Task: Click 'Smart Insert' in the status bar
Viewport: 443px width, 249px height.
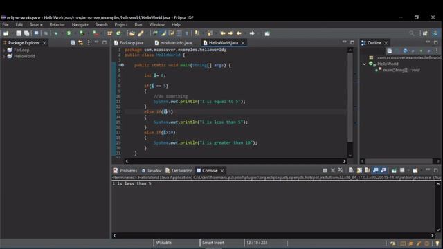Action: (x=213, y=243)
